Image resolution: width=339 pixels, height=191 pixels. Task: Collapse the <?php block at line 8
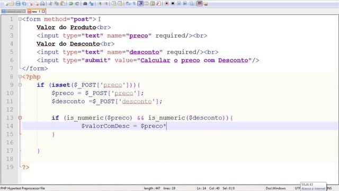click(x=20, y=76)
